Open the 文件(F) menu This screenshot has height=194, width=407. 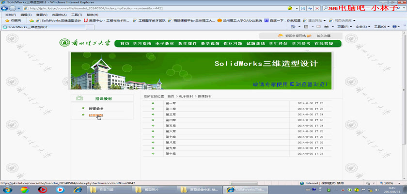tap(11, 15)
